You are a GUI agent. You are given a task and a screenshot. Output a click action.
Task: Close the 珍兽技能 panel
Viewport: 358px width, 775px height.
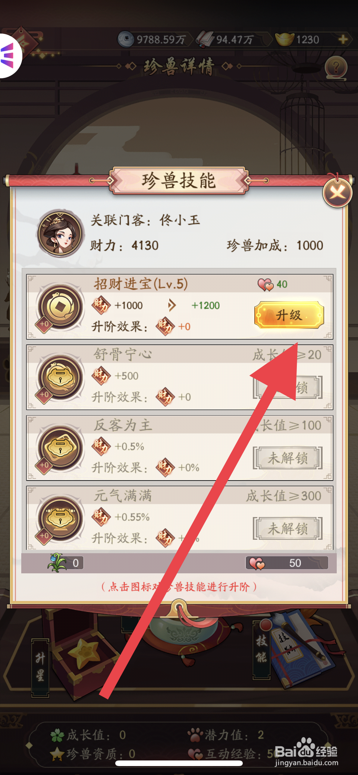point(337,193)
